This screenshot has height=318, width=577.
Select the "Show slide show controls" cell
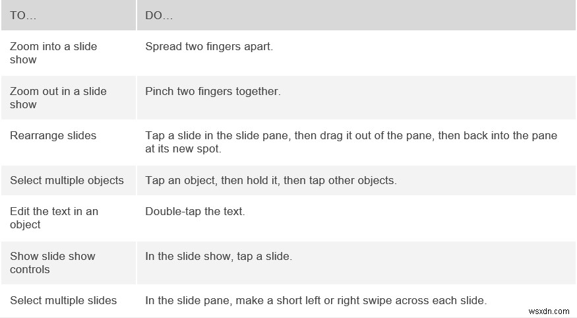coord(53,263)
